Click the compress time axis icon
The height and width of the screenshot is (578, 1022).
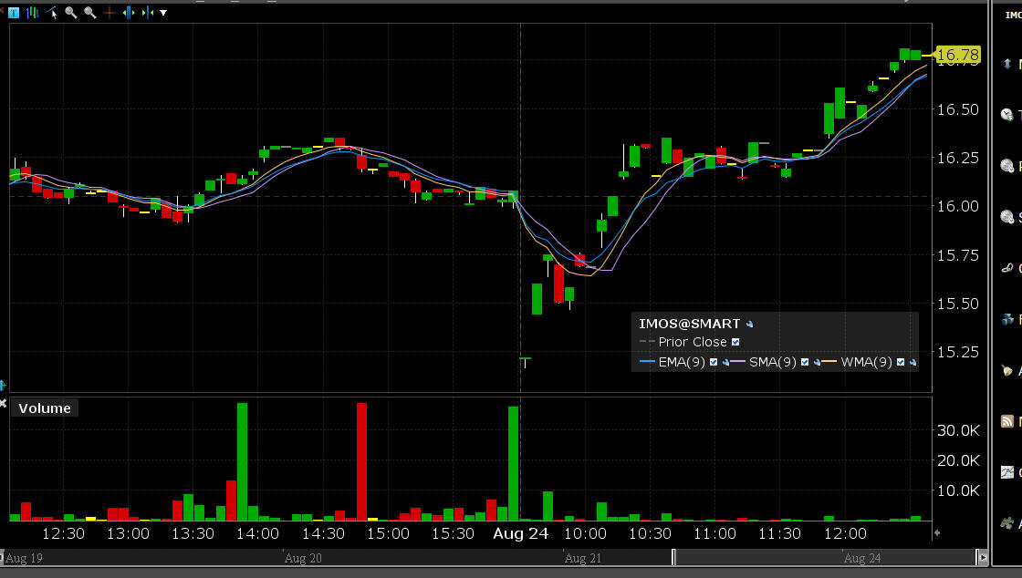tap(148, 13)
